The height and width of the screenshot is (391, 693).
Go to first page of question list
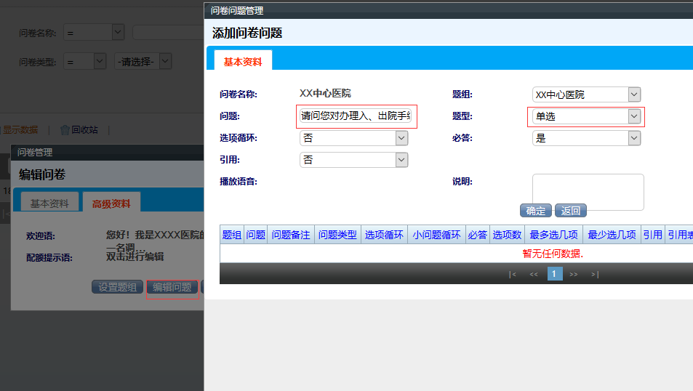pyautogui.click(x=513, y=274)
